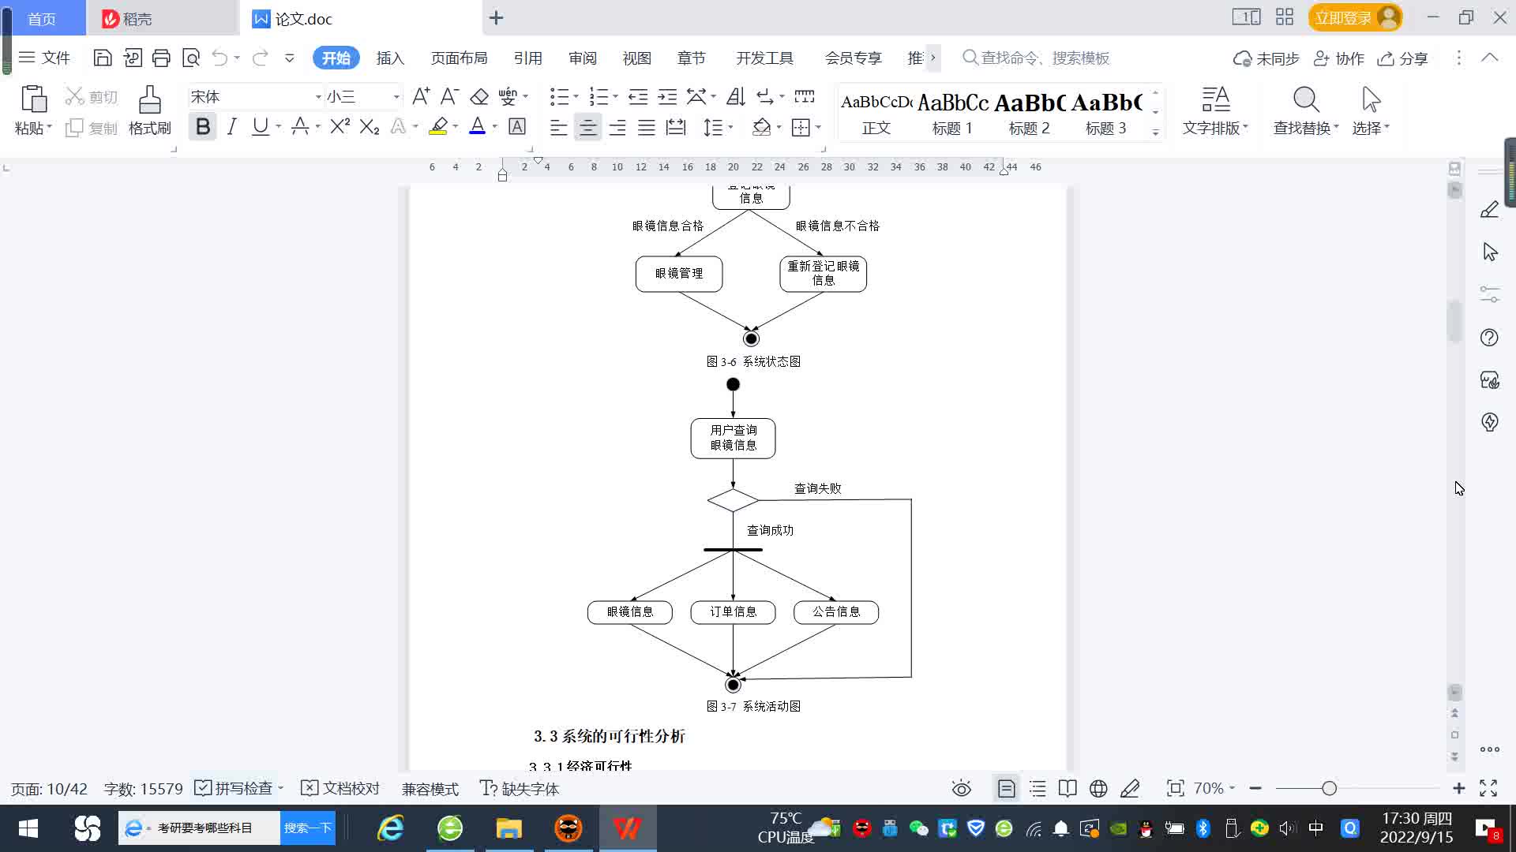The height and width of the screenshot is (852, 1516).
Task: Increase font size with A+ icon
Action: [421, 96]
